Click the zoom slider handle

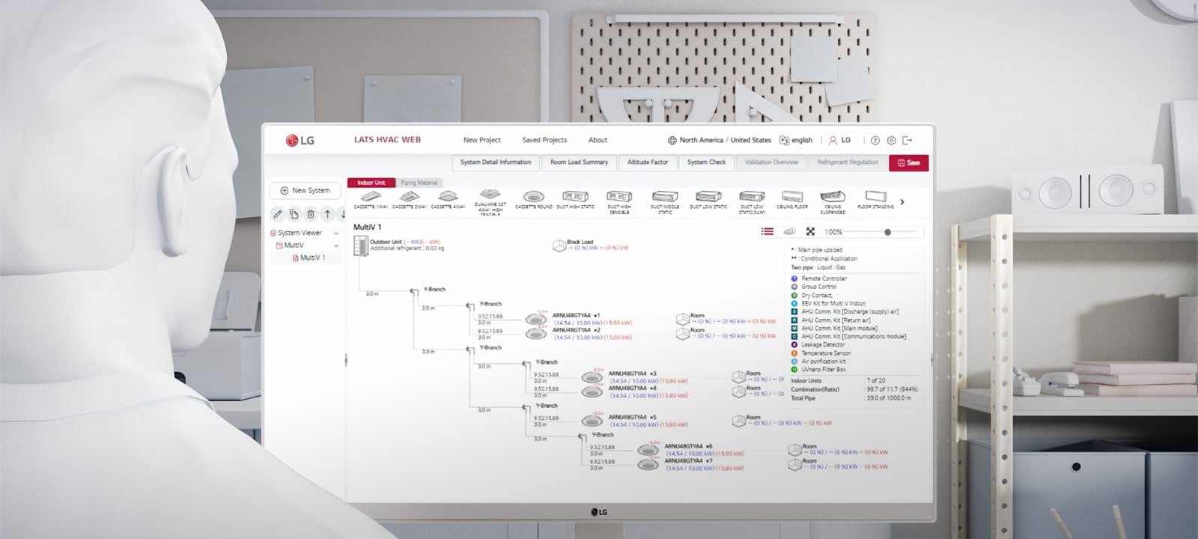click(x=887, y=232)
